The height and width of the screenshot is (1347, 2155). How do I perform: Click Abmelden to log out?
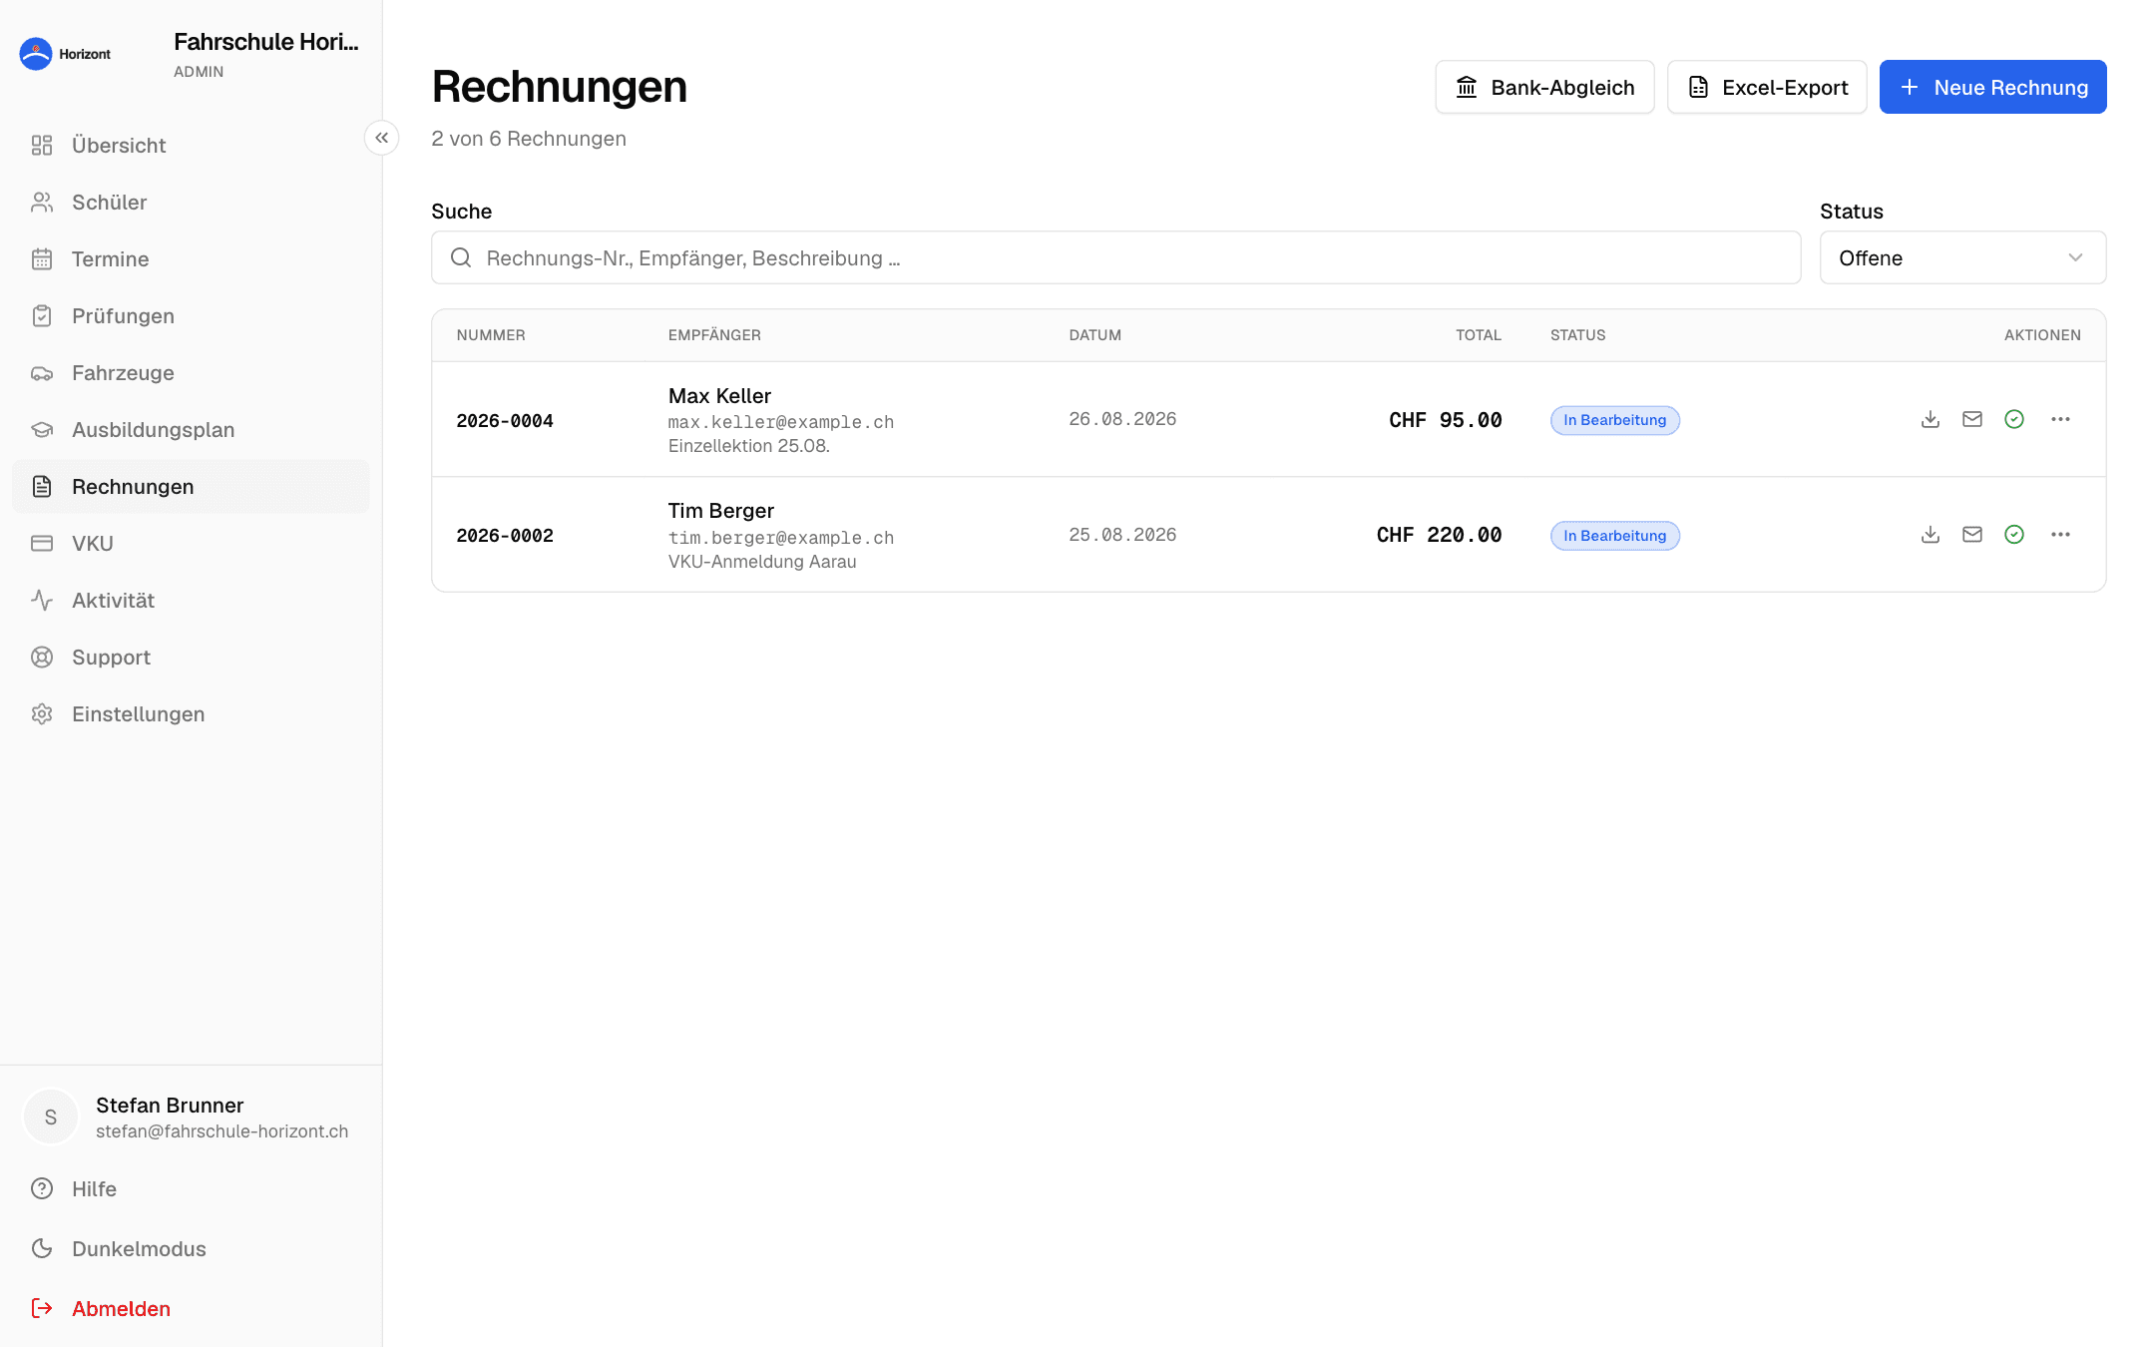point(191,1309)
